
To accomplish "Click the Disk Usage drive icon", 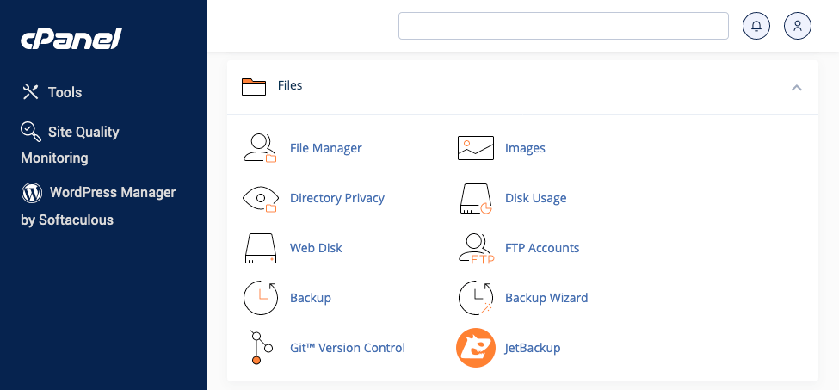I will point(476,199).
